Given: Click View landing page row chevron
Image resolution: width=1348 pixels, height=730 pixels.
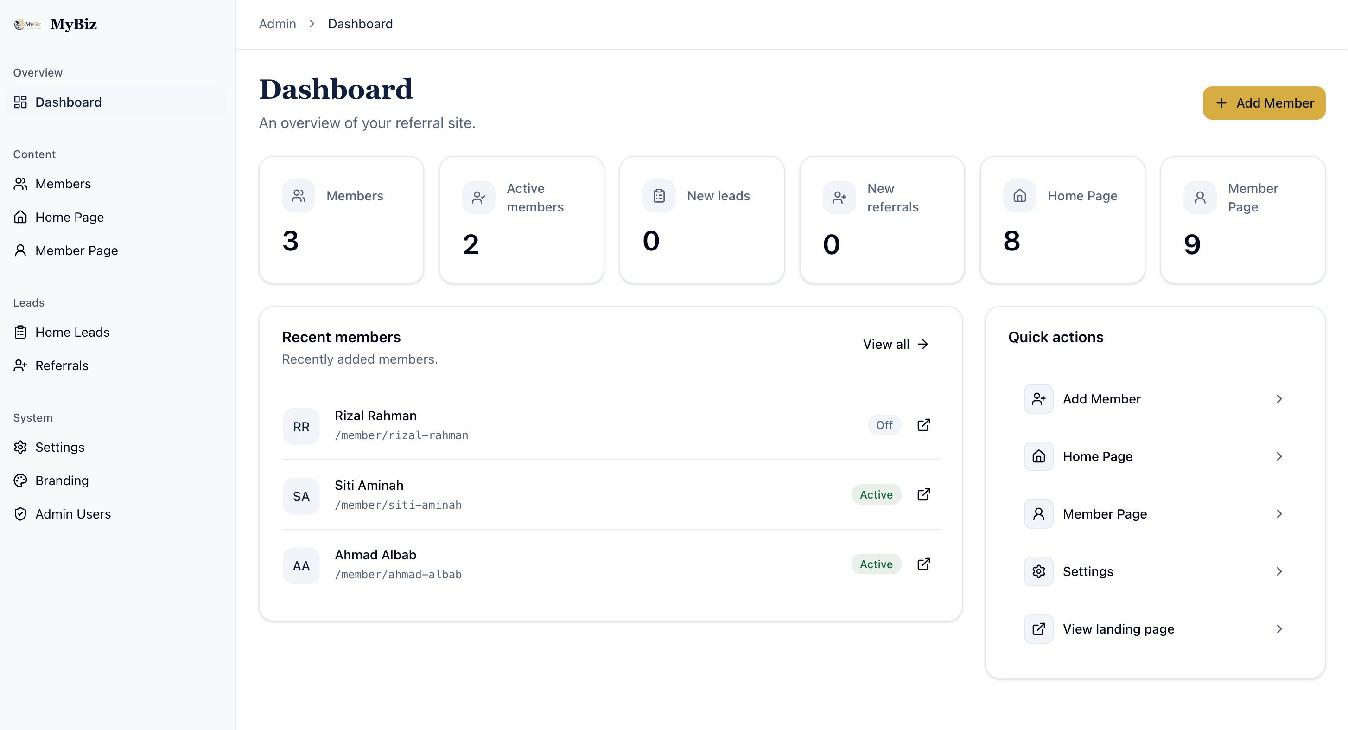Looking at the screenshot, I should tap(1278, 629).
